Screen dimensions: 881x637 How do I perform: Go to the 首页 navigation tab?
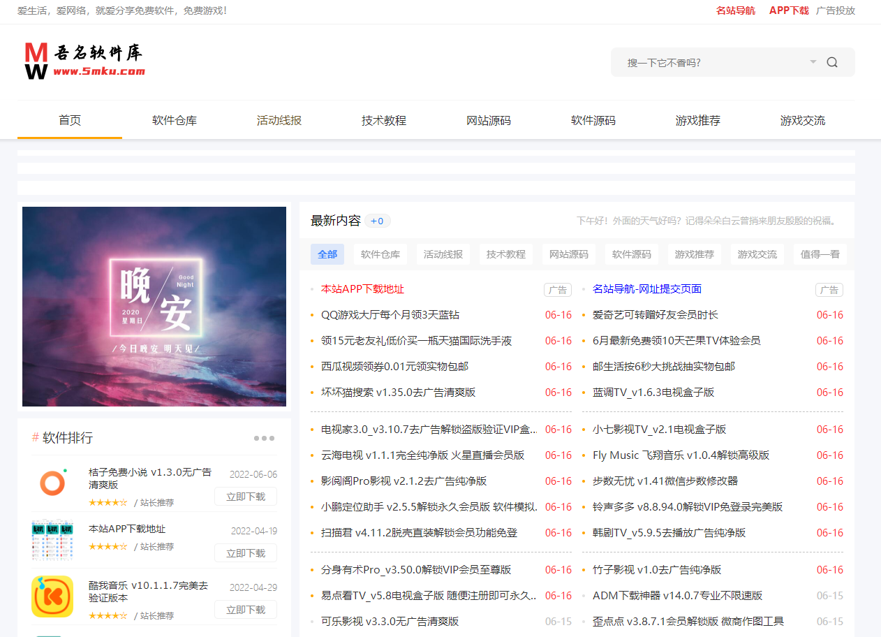pos(70,120)
